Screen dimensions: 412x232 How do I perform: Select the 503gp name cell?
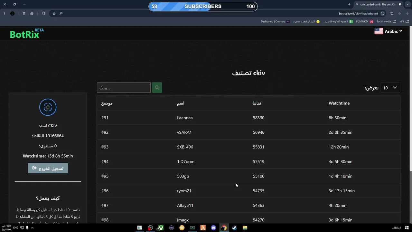pos(183,176)
